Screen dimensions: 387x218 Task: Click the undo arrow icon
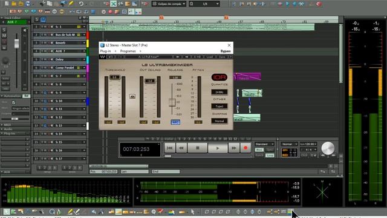coord(81,4)
